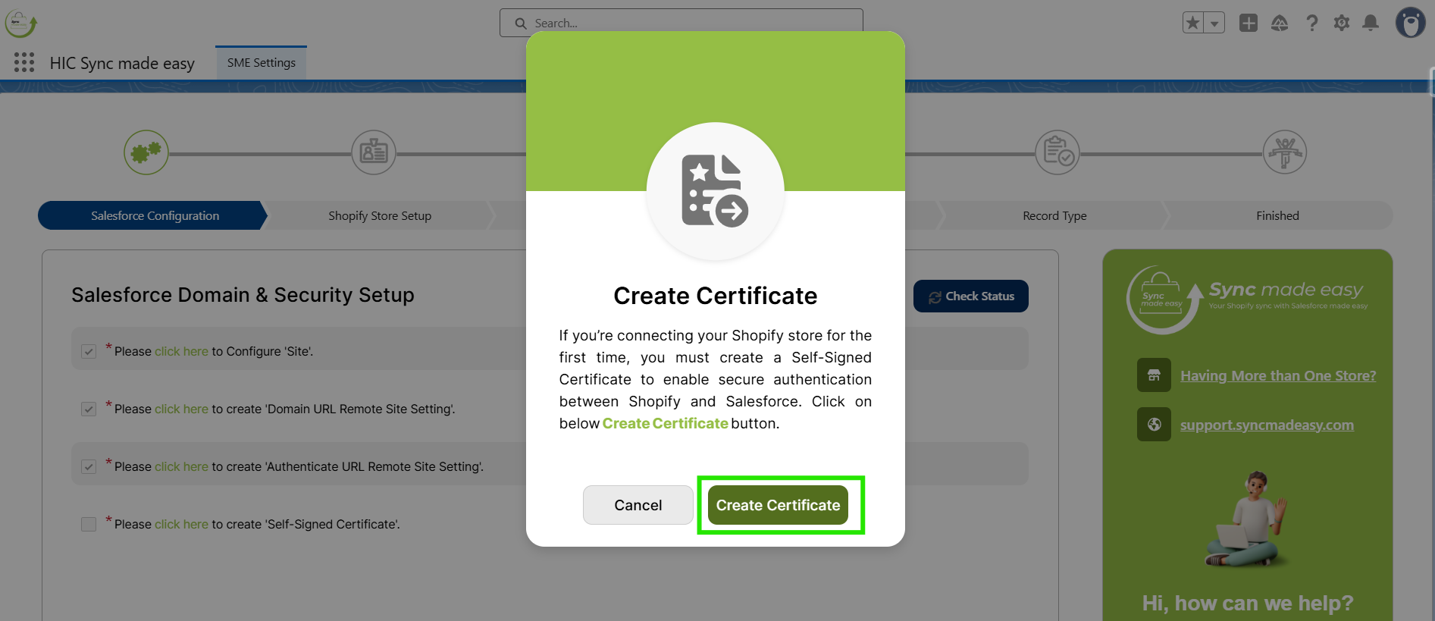Click the green gears configuration step icon

click(146, 152)
